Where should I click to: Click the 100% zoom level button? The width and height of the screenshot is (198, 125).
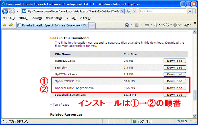(182, 121)
